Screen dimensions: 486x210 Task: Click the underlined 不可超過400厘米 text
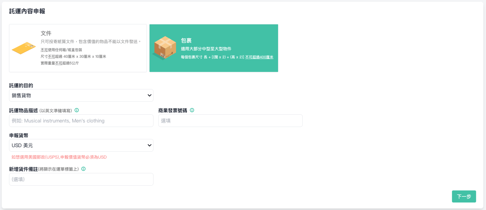pos(259,57)
